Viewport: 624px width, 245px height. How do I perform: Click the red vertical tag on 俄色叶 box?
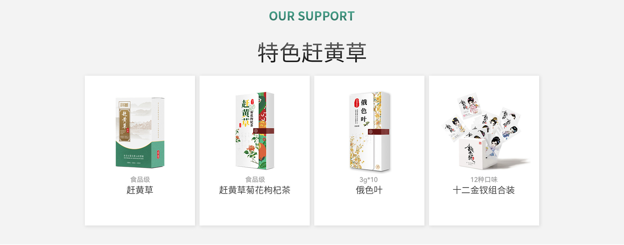(357, 103)
